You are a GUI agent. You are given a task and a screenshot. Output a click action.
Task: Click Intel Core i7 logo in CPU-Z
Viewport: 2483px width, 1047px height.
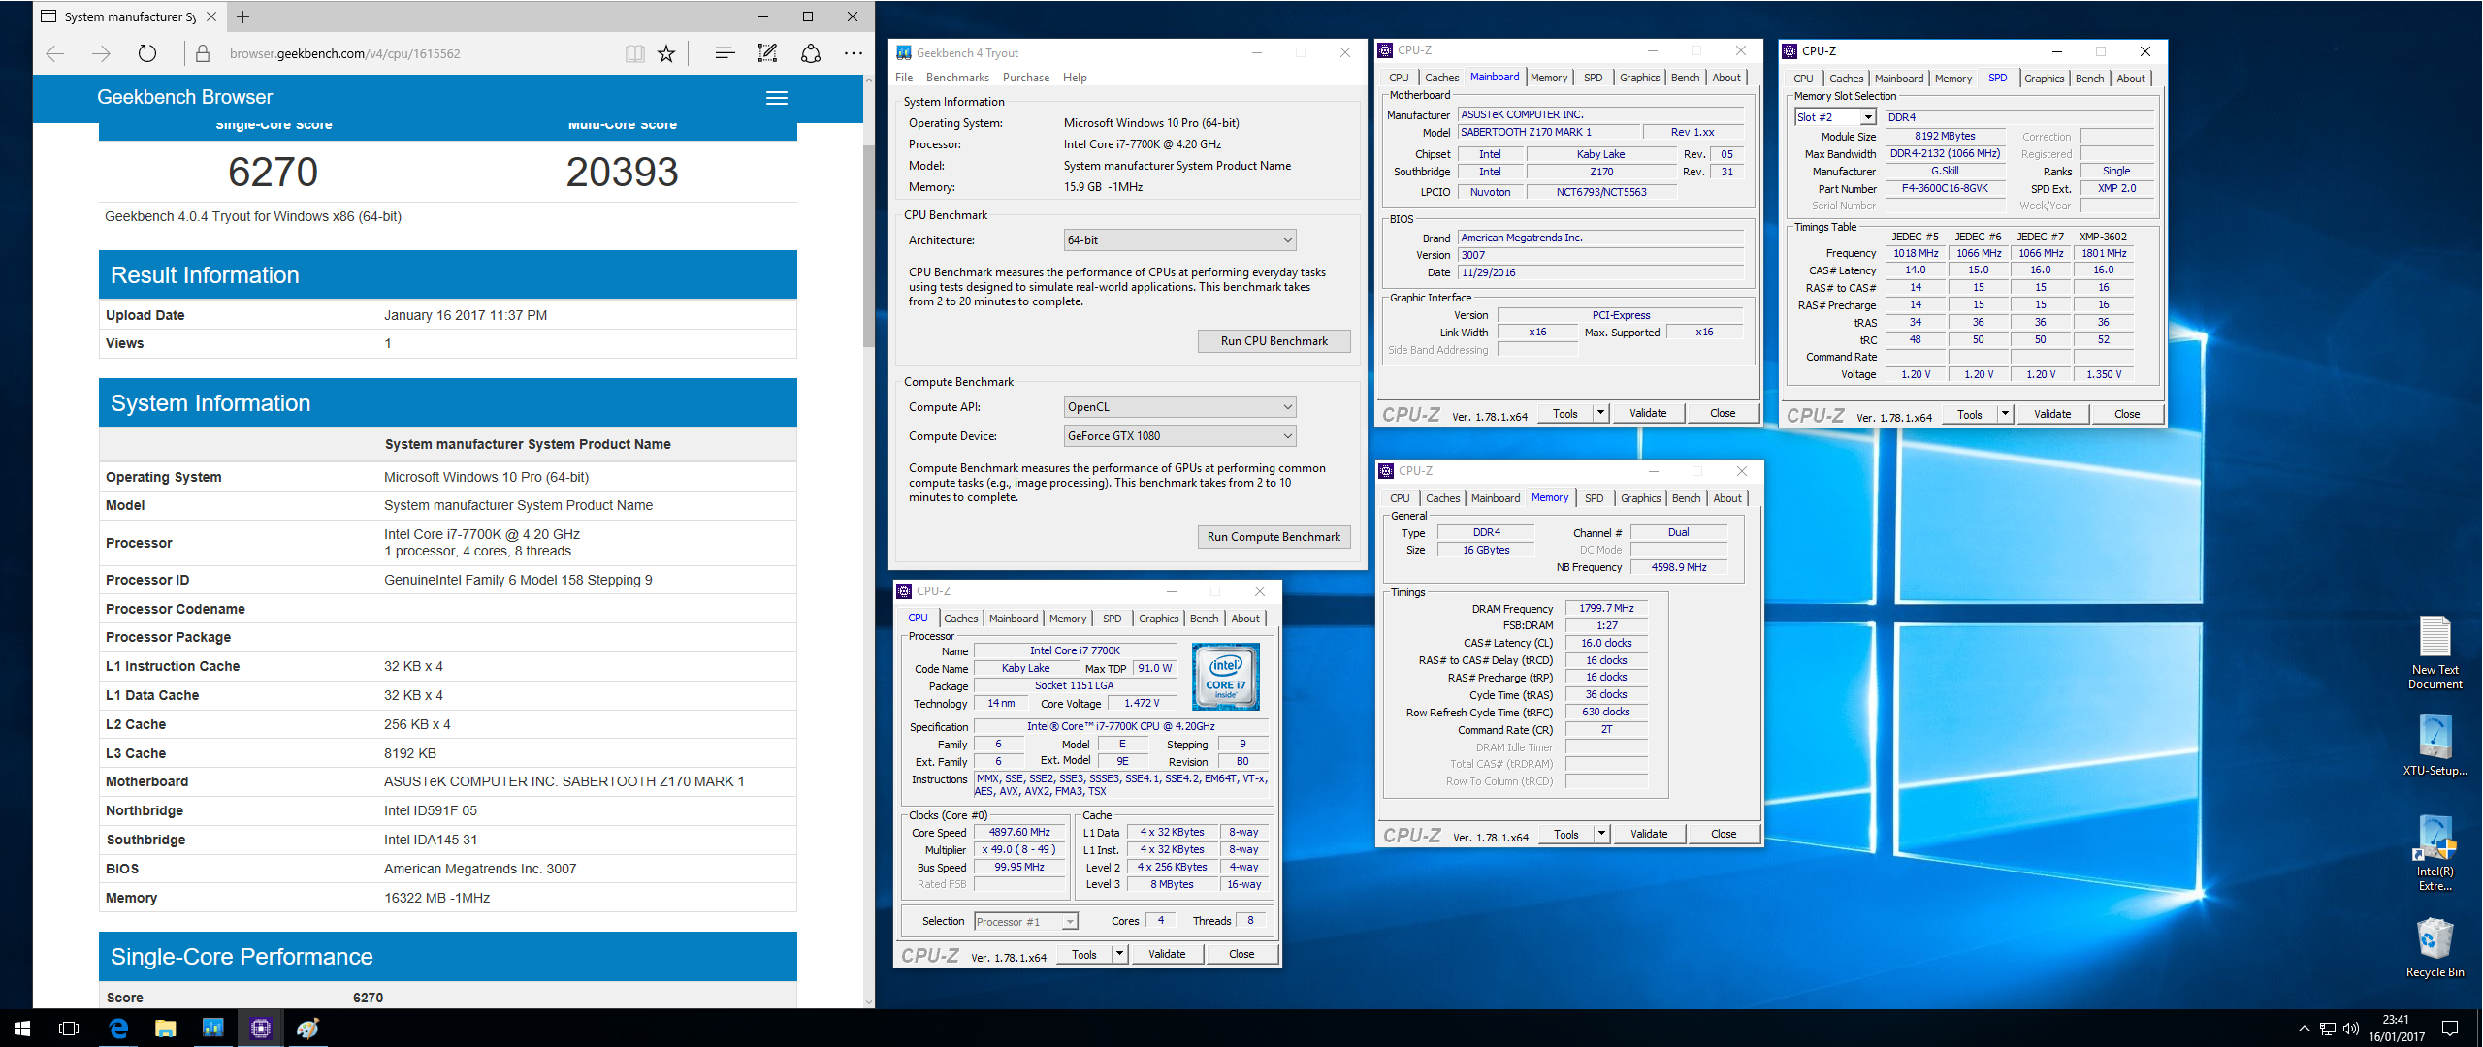(1225, 677)
